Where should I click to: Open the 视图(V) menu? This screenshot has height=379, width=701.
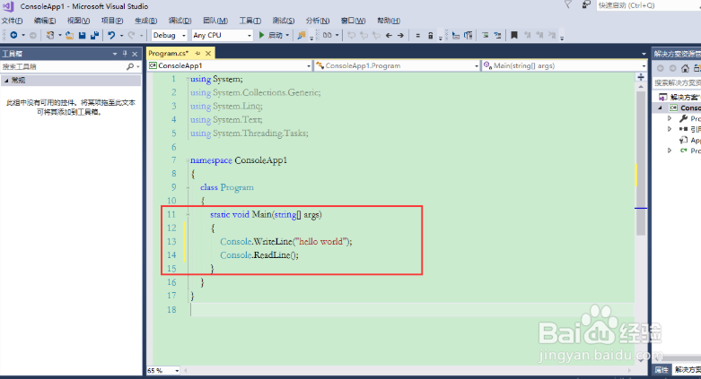78,21
